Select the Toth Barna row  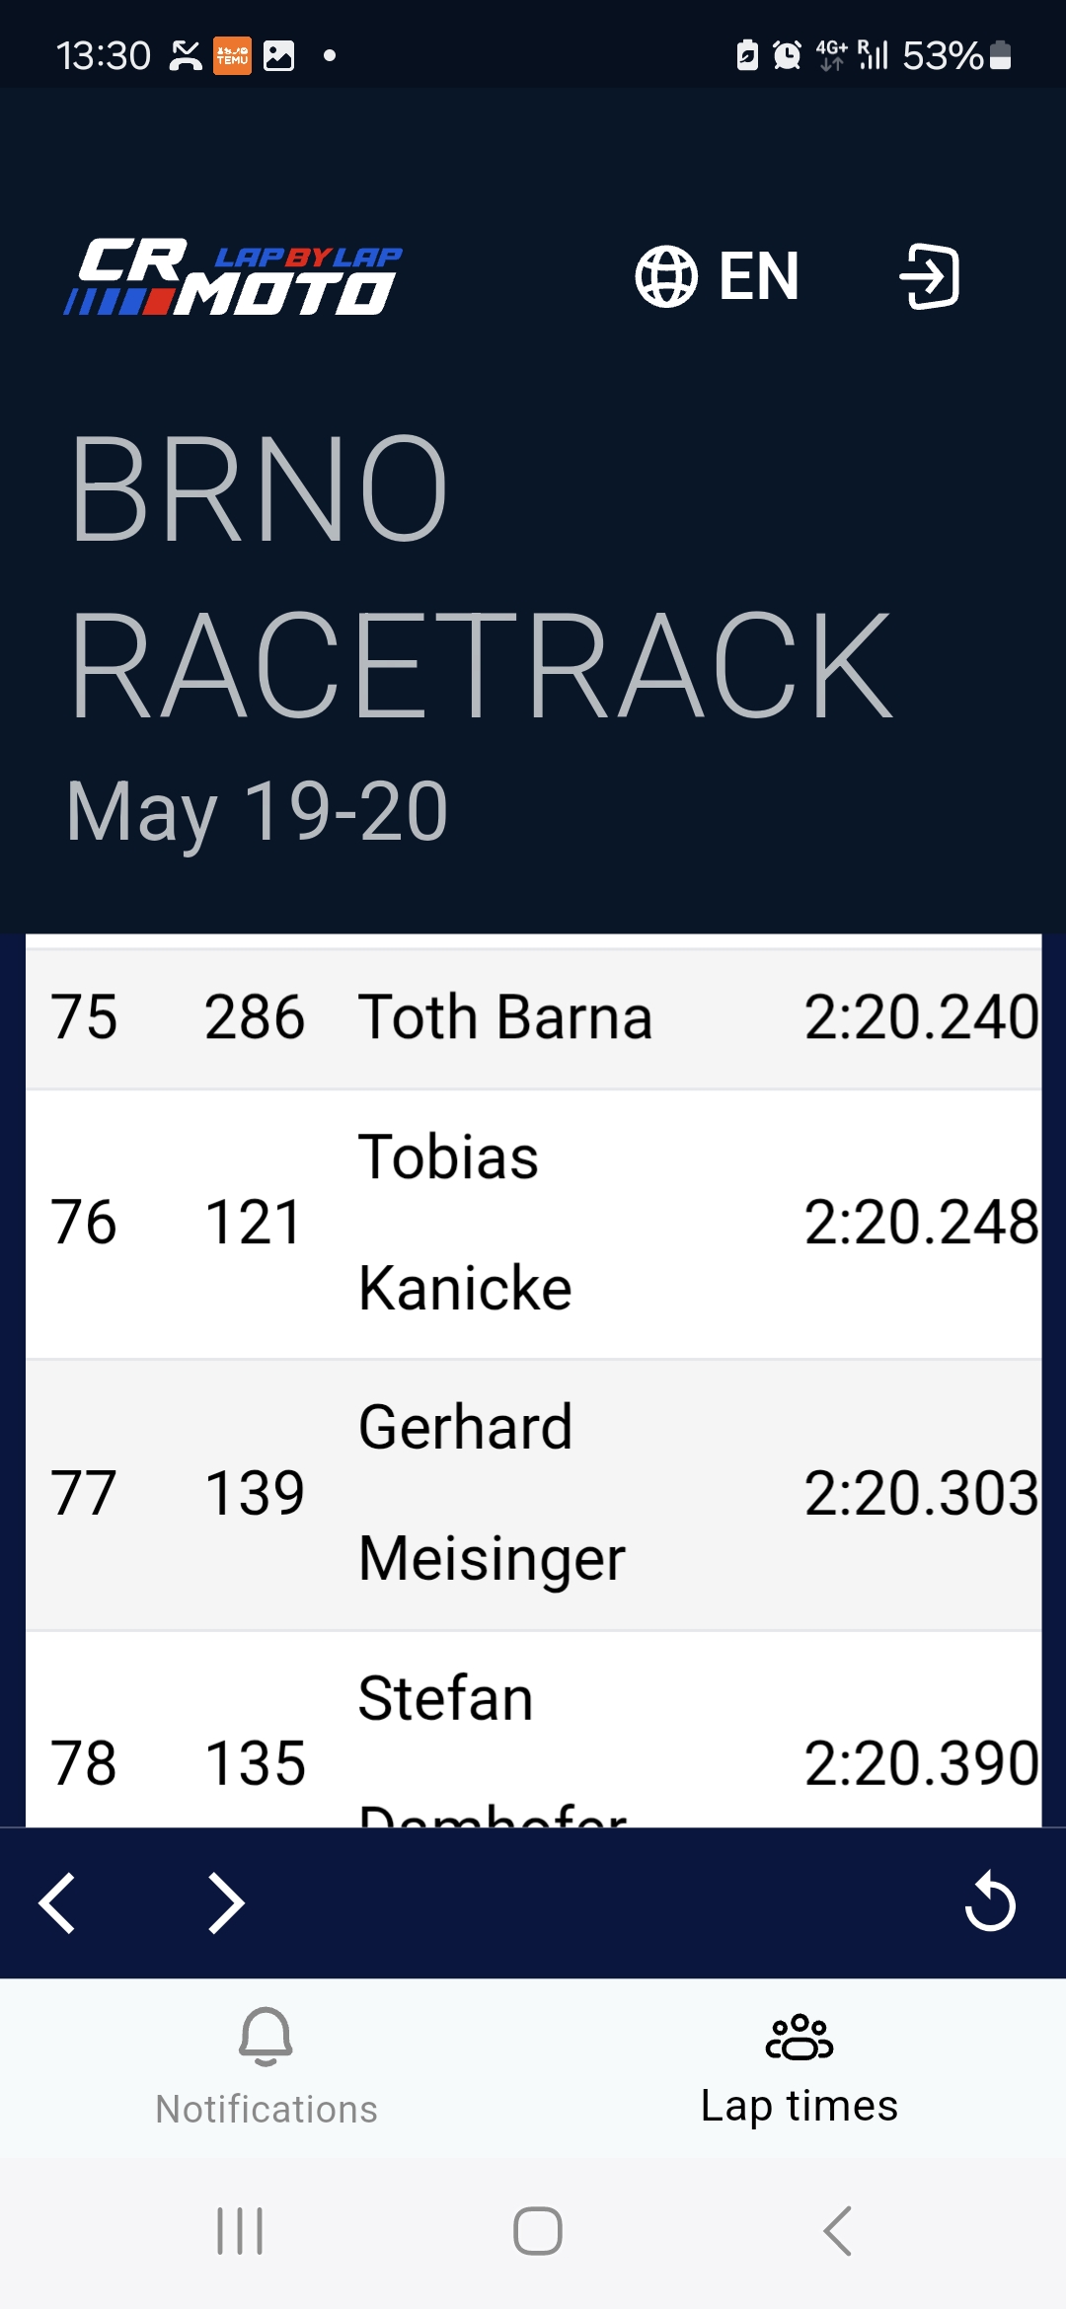pyautogui.click(x=533, y=1018)
